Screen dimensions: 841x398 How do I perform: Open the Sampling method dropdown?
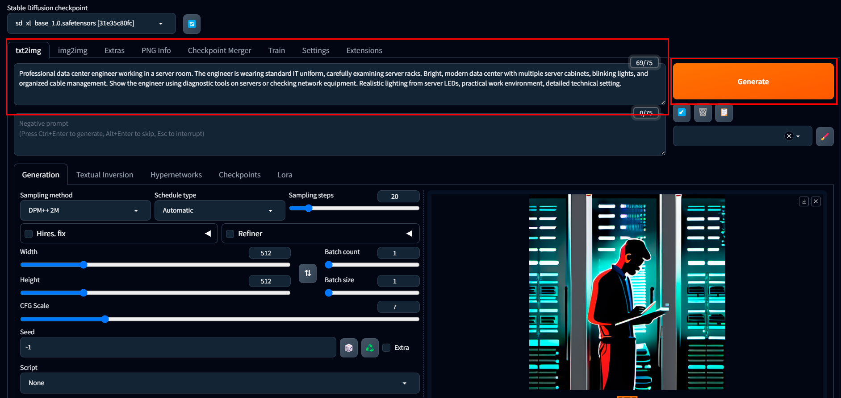(x=85, y=210)
